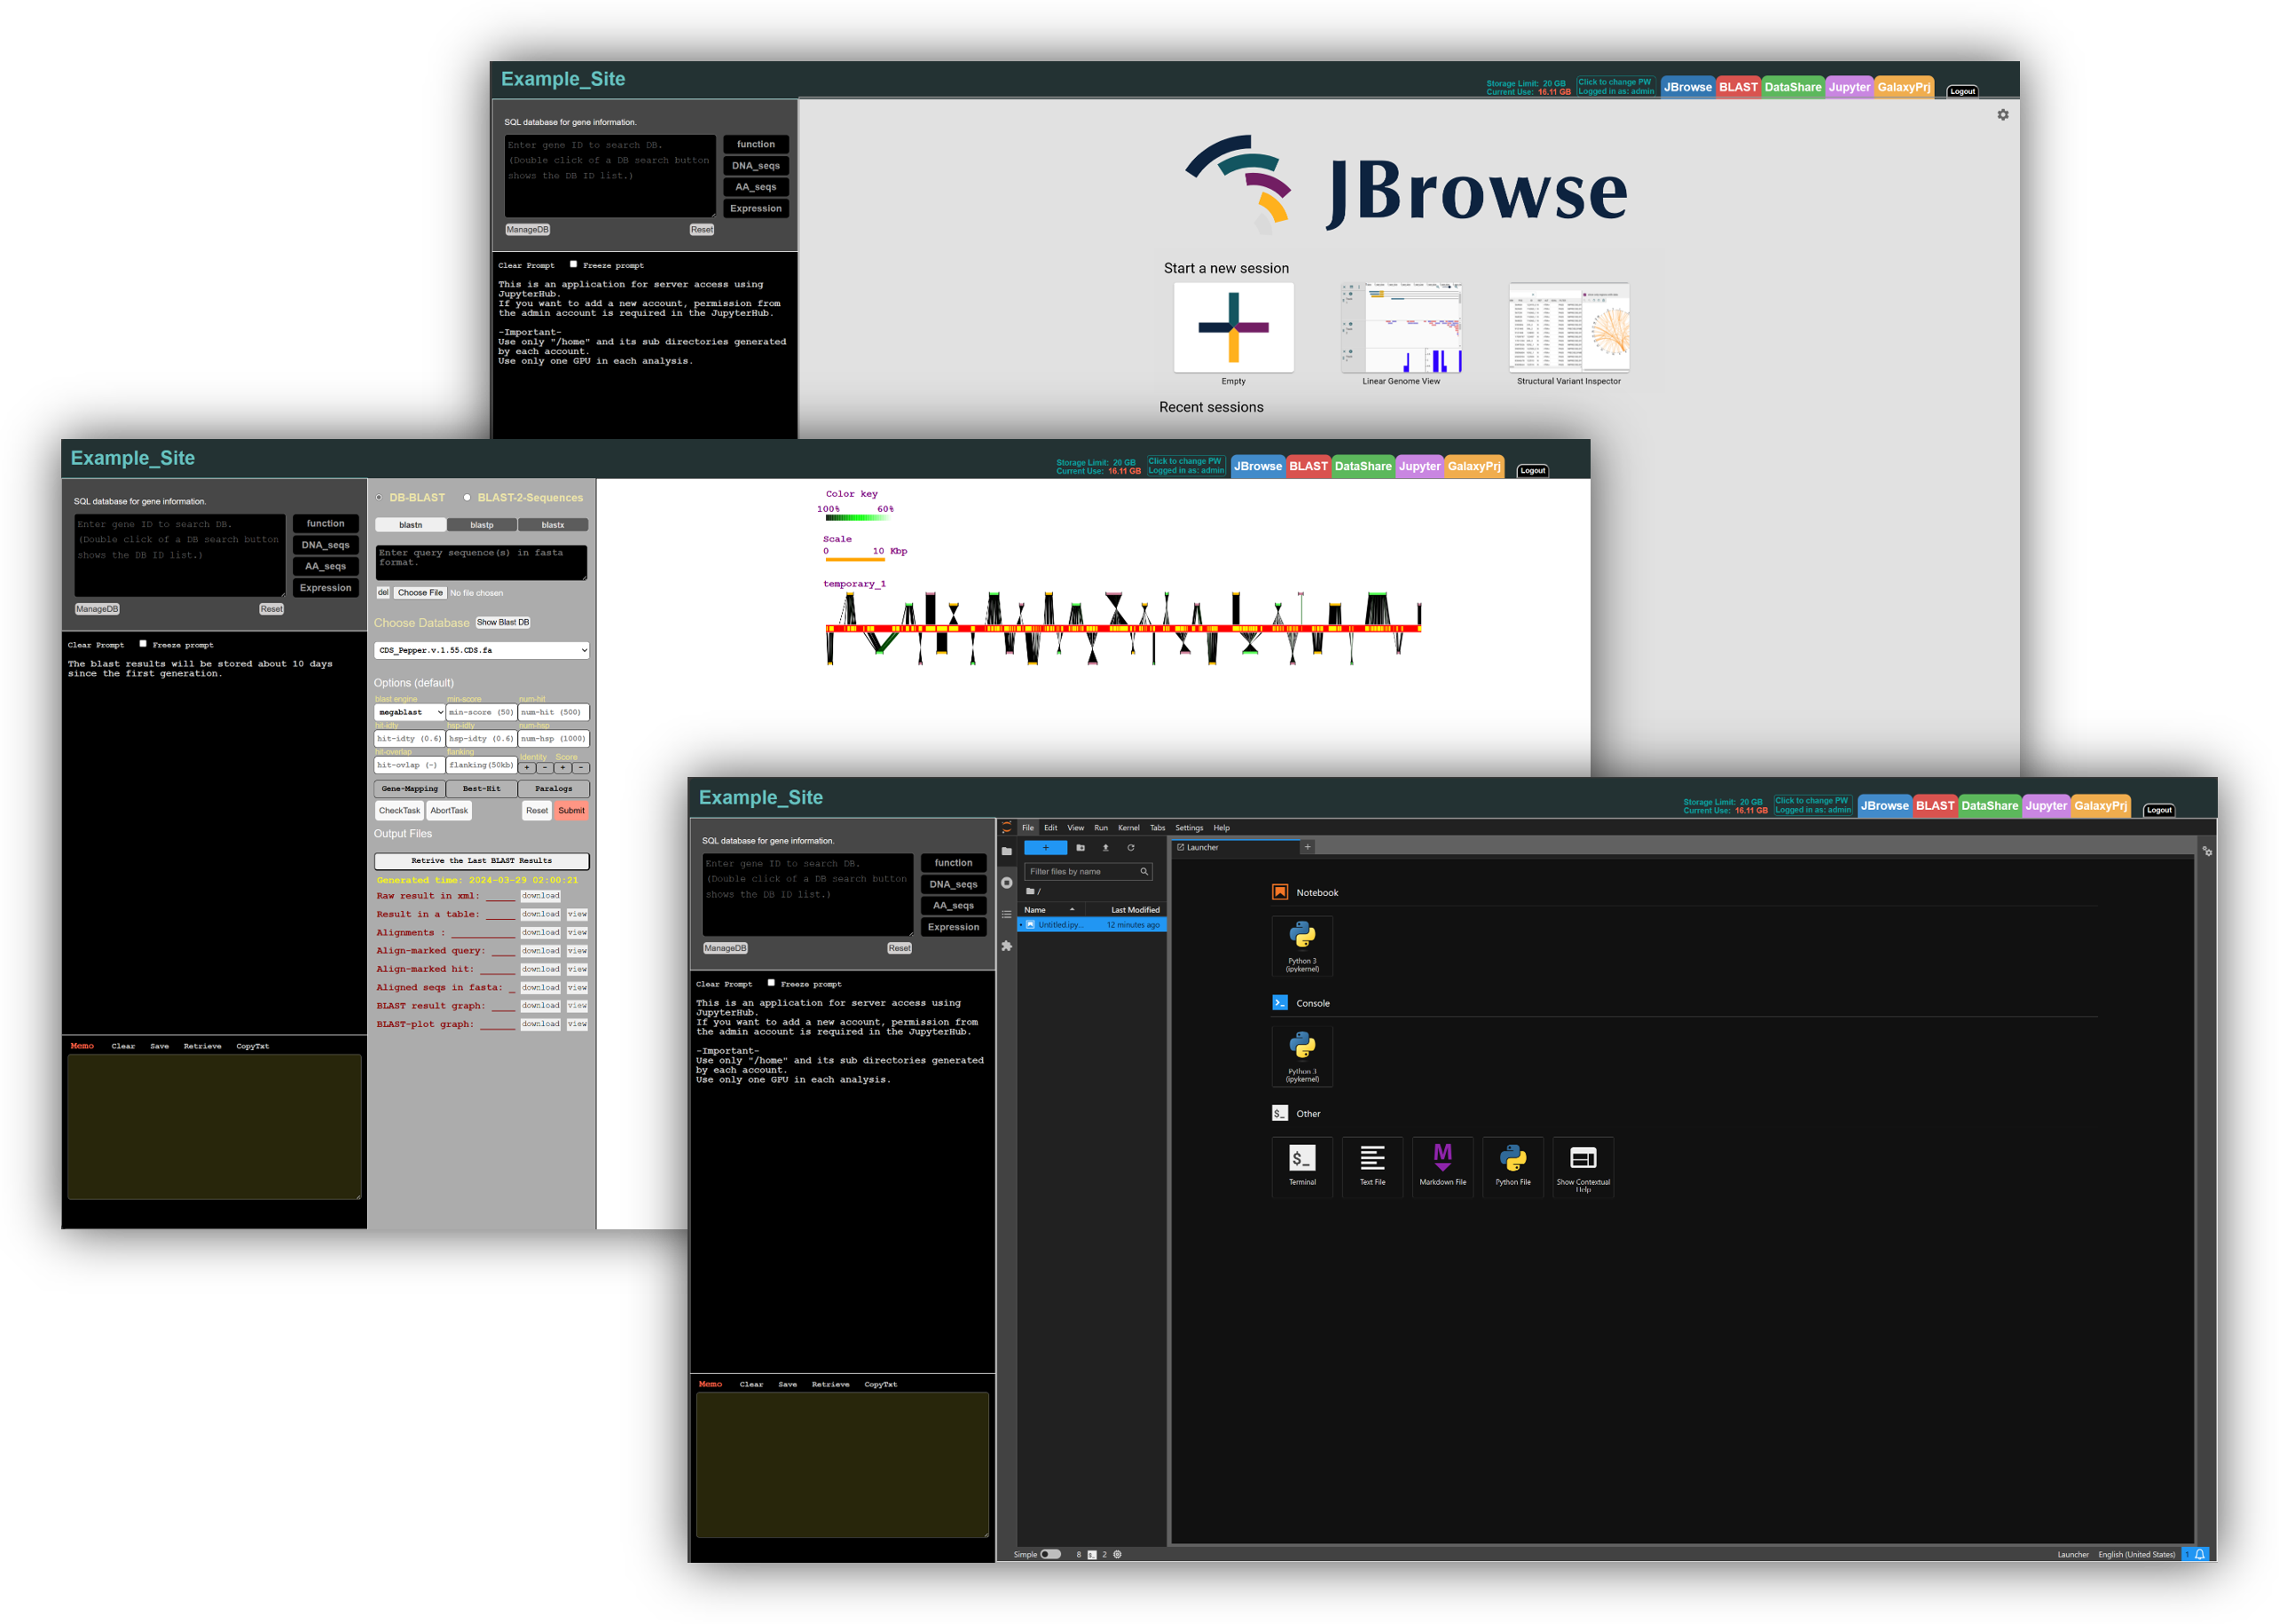The image size is (2279, 1624).
Task: Refresh the Jupyter file browser list
Action: (x=1131, y=847)
